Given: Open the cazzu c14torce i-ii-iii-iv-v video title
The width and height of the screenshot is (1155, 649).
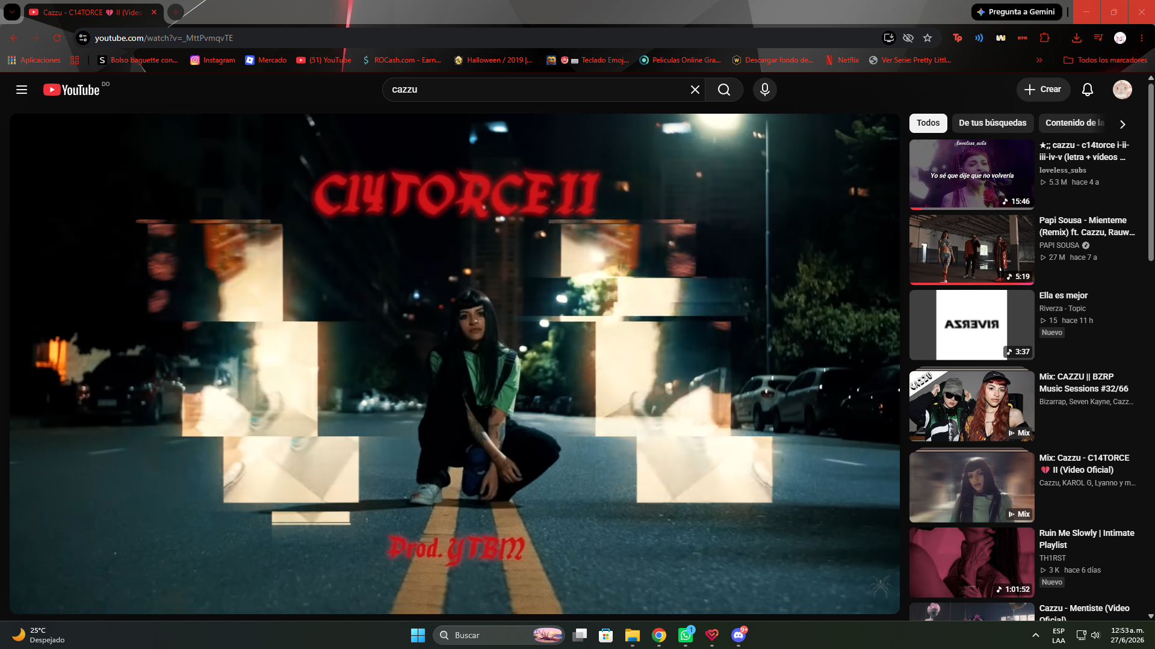Looking at the screenshot, I should click(1084, 151).
